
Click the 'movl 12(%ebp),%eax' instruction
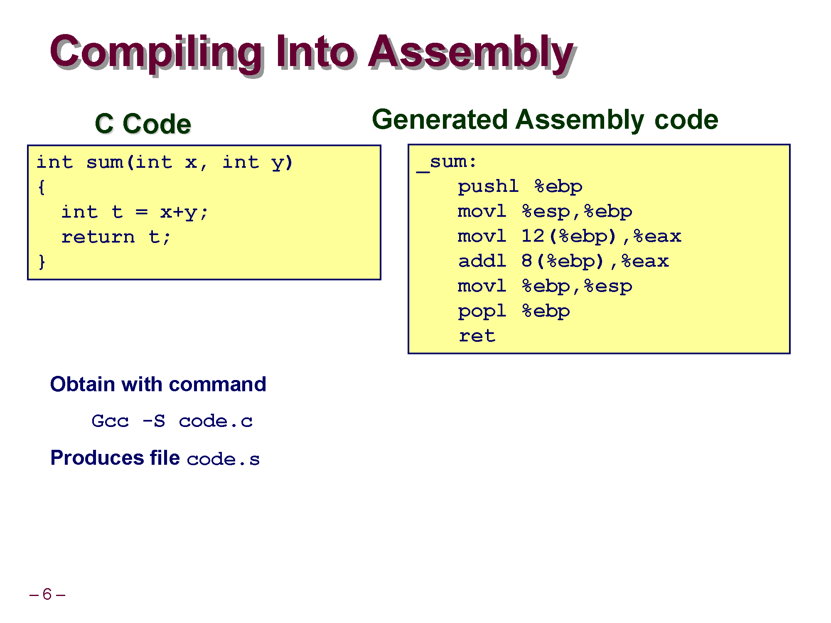(x=569, y=237)
